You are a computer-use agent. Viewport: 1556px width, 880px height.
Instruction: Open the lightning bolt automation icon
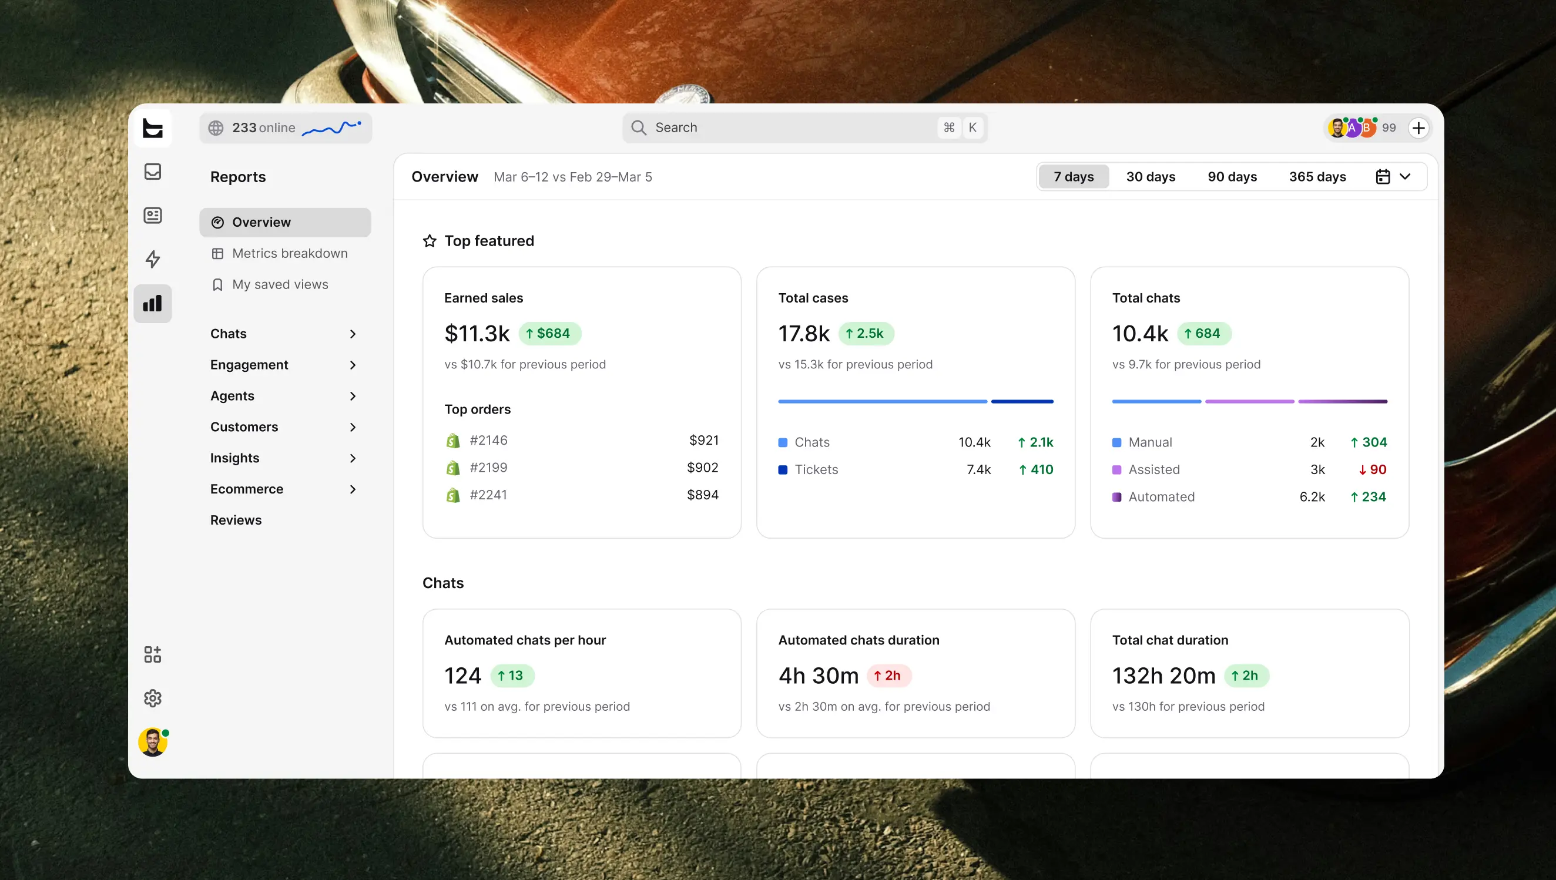point(152,259)
